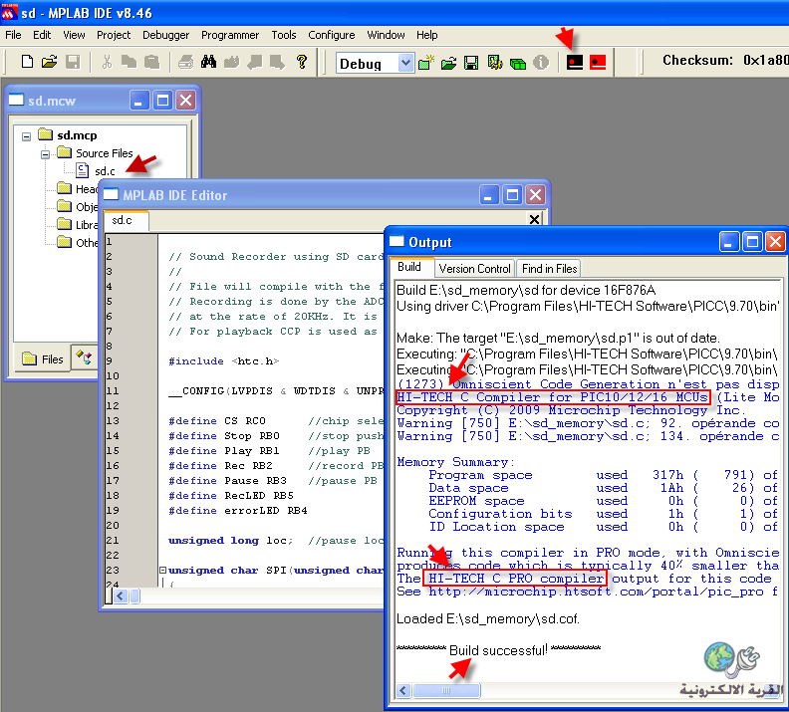Image resolution: width=789 pixels, height=712 pixels.
Task: Click the 'Memory Summary:' output line
Action: 455,462
